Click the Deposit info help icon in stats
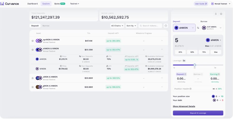The image size is (233, 119). (185, 74)
